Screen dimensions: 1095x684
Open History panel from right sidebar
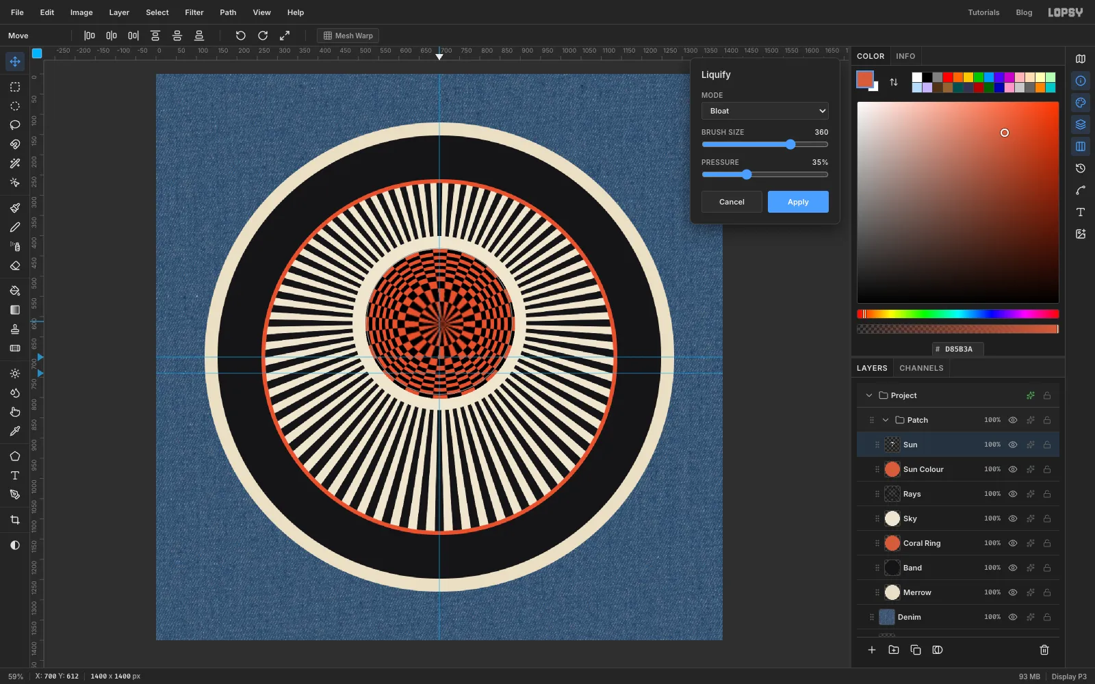pyautogui.click(x=1081, y=168)
